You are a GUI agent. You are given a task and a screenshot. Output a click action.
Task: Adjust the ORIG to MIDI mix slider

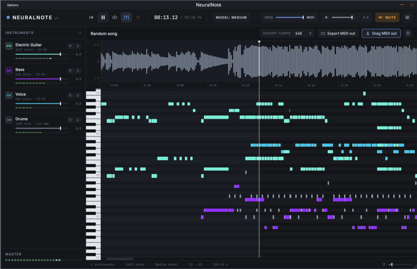[x=290, y=17]
